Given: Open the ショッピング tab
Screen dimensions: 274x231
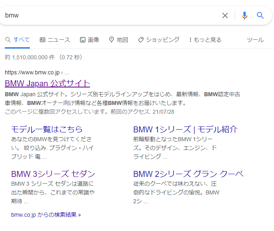Looking at the screenshot, I should [159, 40].
